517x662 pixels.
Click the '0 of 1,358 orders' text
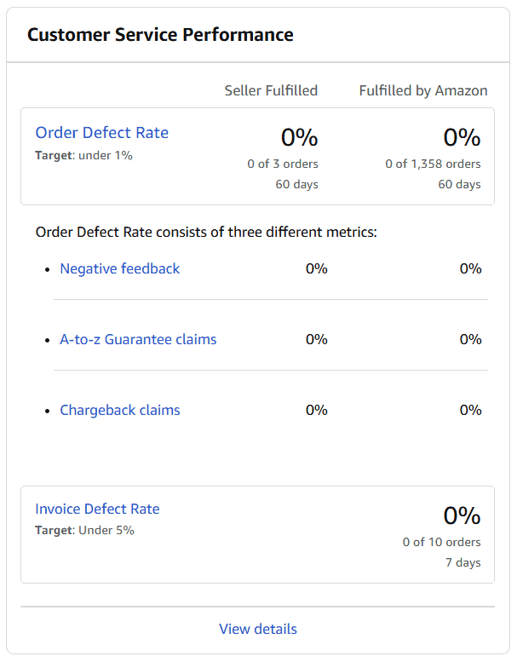point(433,164)
